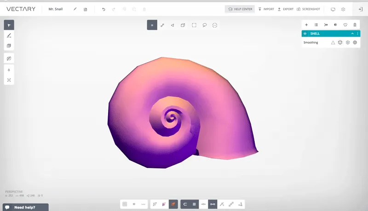Select the arrow selection tool
368x211 pixels.
pyautogui.click(x=9, y=25)
